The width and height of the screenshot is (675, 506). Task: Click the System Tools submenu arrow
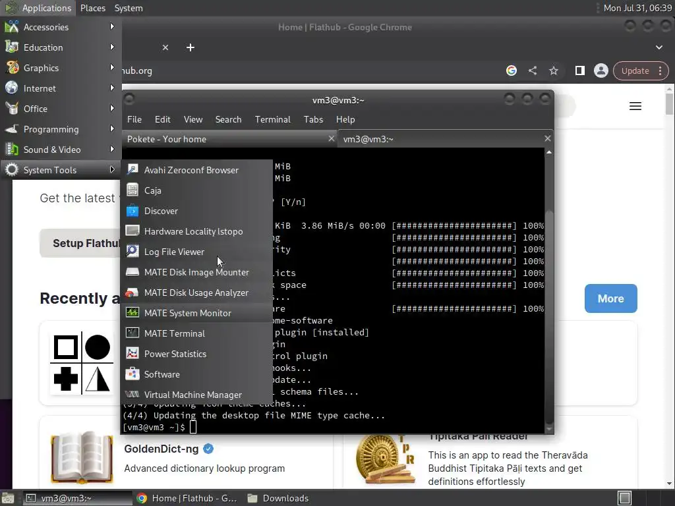click(112, 169)
